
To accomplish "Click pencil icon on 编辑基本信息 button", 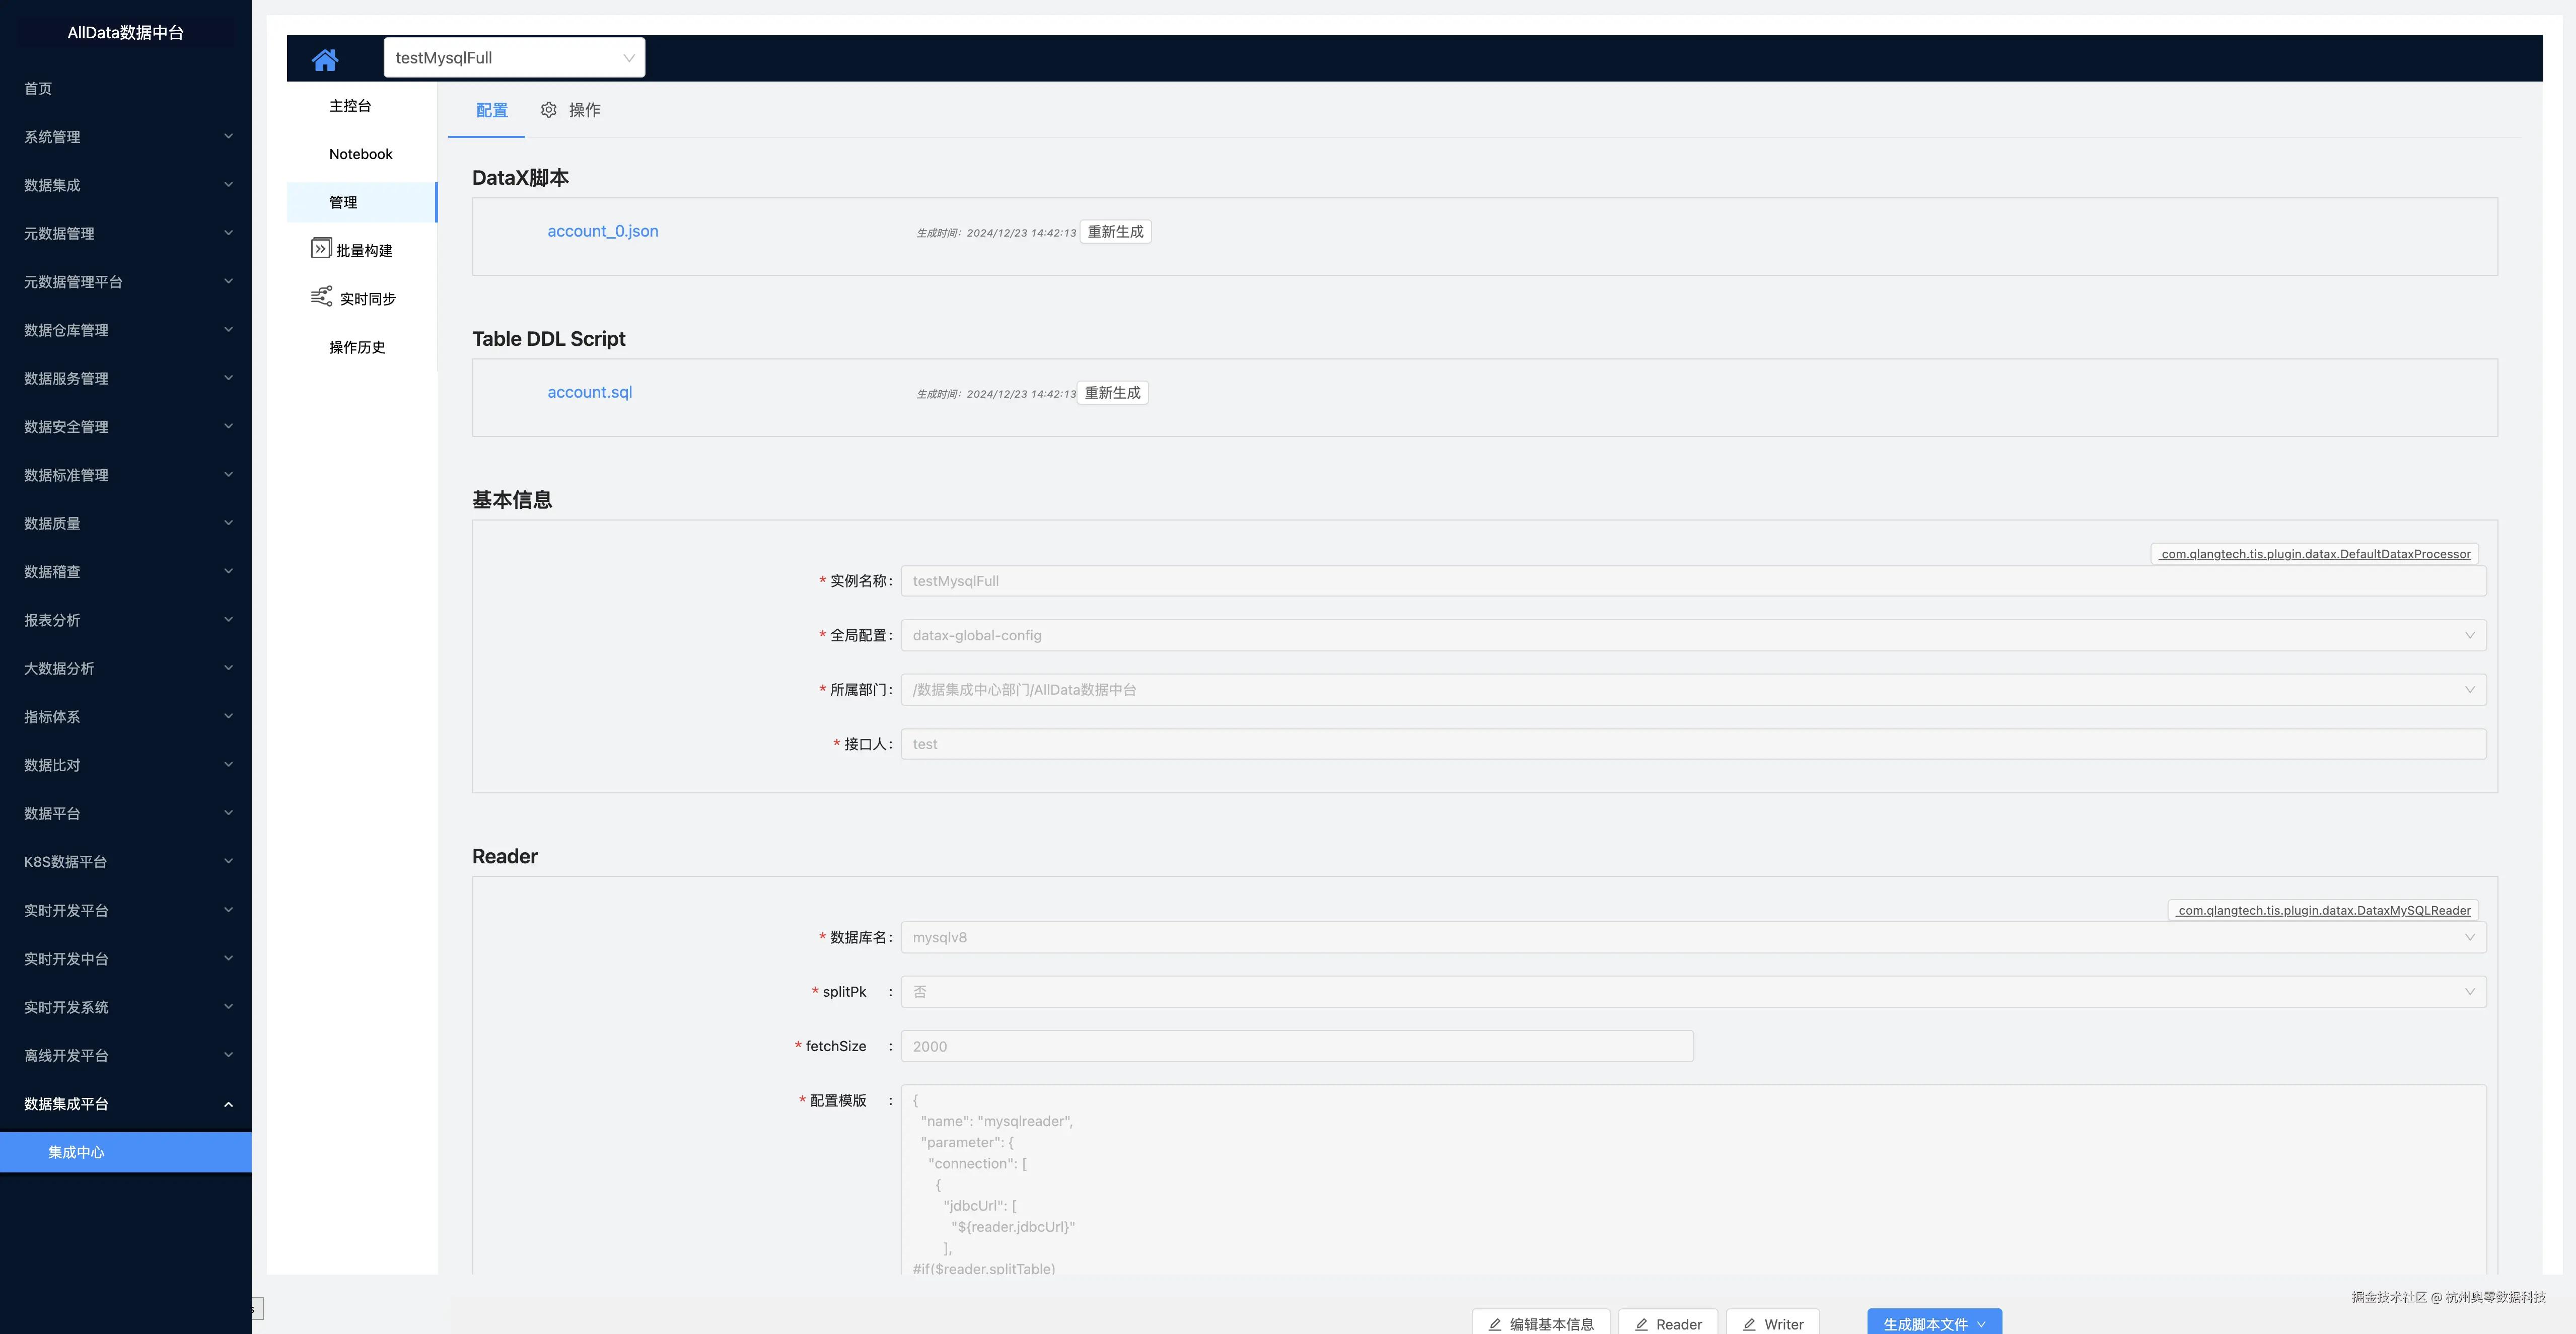I will [x=1495, y=1324].
